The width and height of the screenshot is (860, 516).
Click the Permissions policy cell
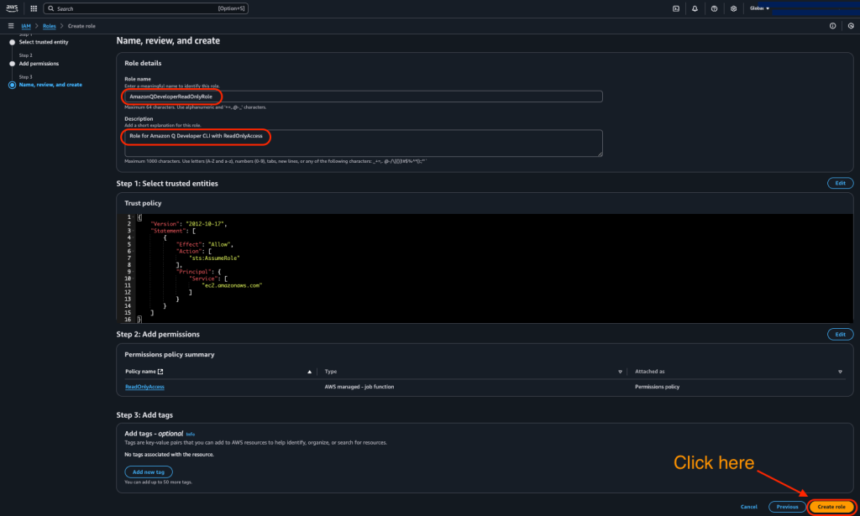(657, 387)
